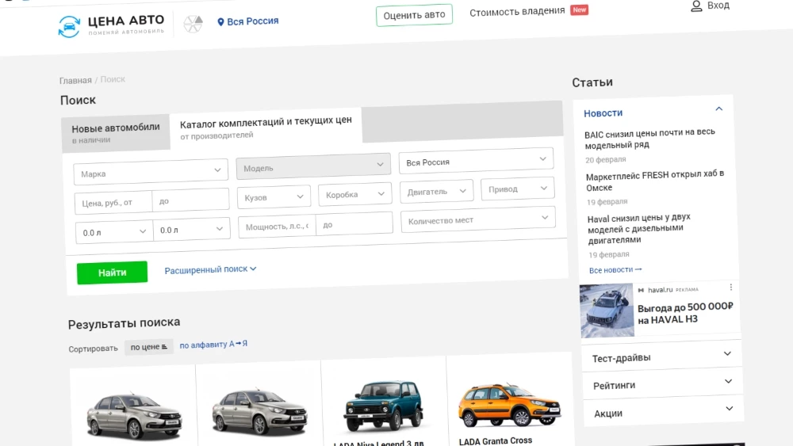Open the Количество мест dropdown

click(x=477, y=219)
